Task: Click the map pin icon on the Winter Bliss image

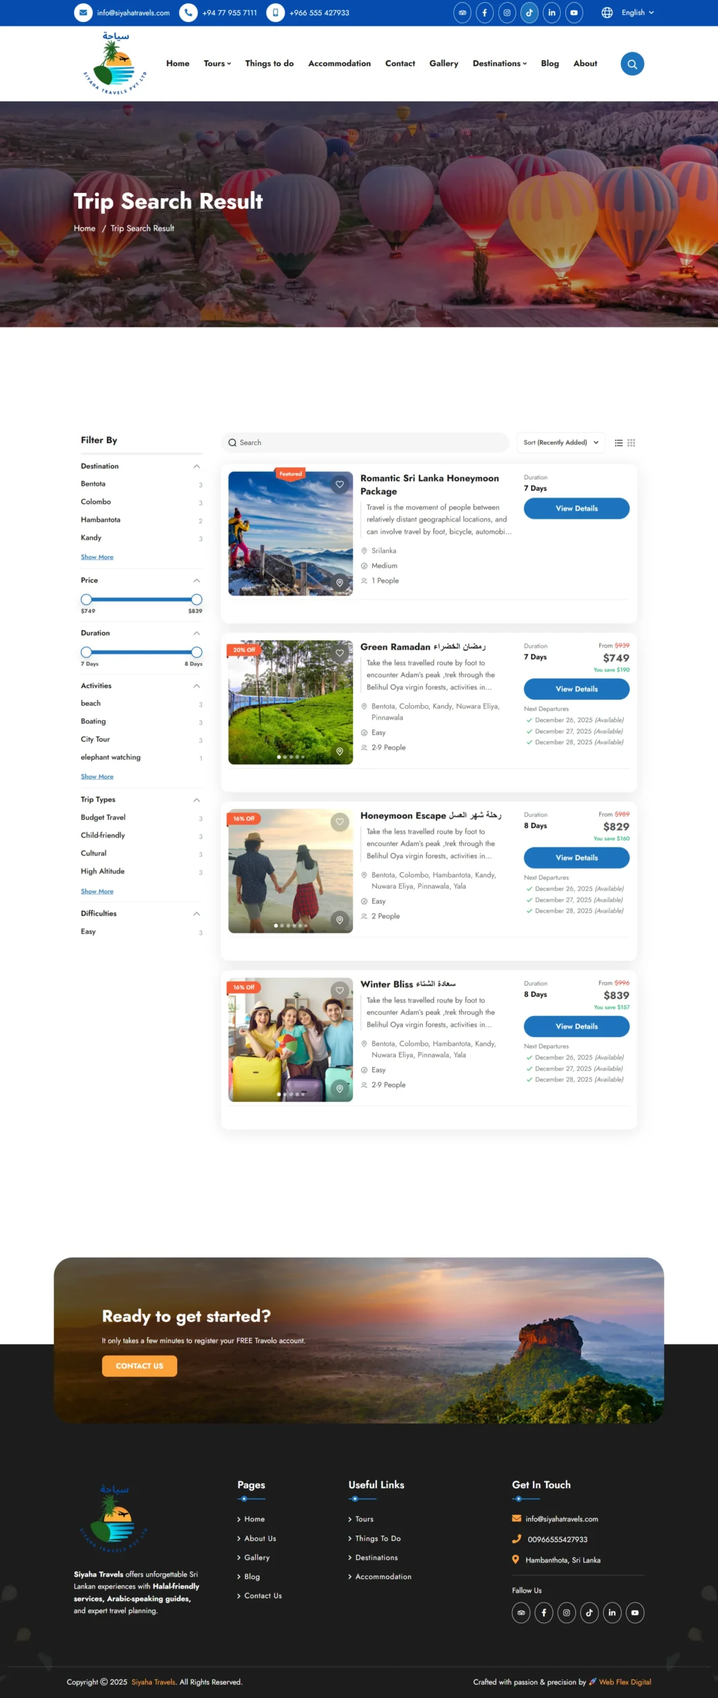Action: (340, 1088)
